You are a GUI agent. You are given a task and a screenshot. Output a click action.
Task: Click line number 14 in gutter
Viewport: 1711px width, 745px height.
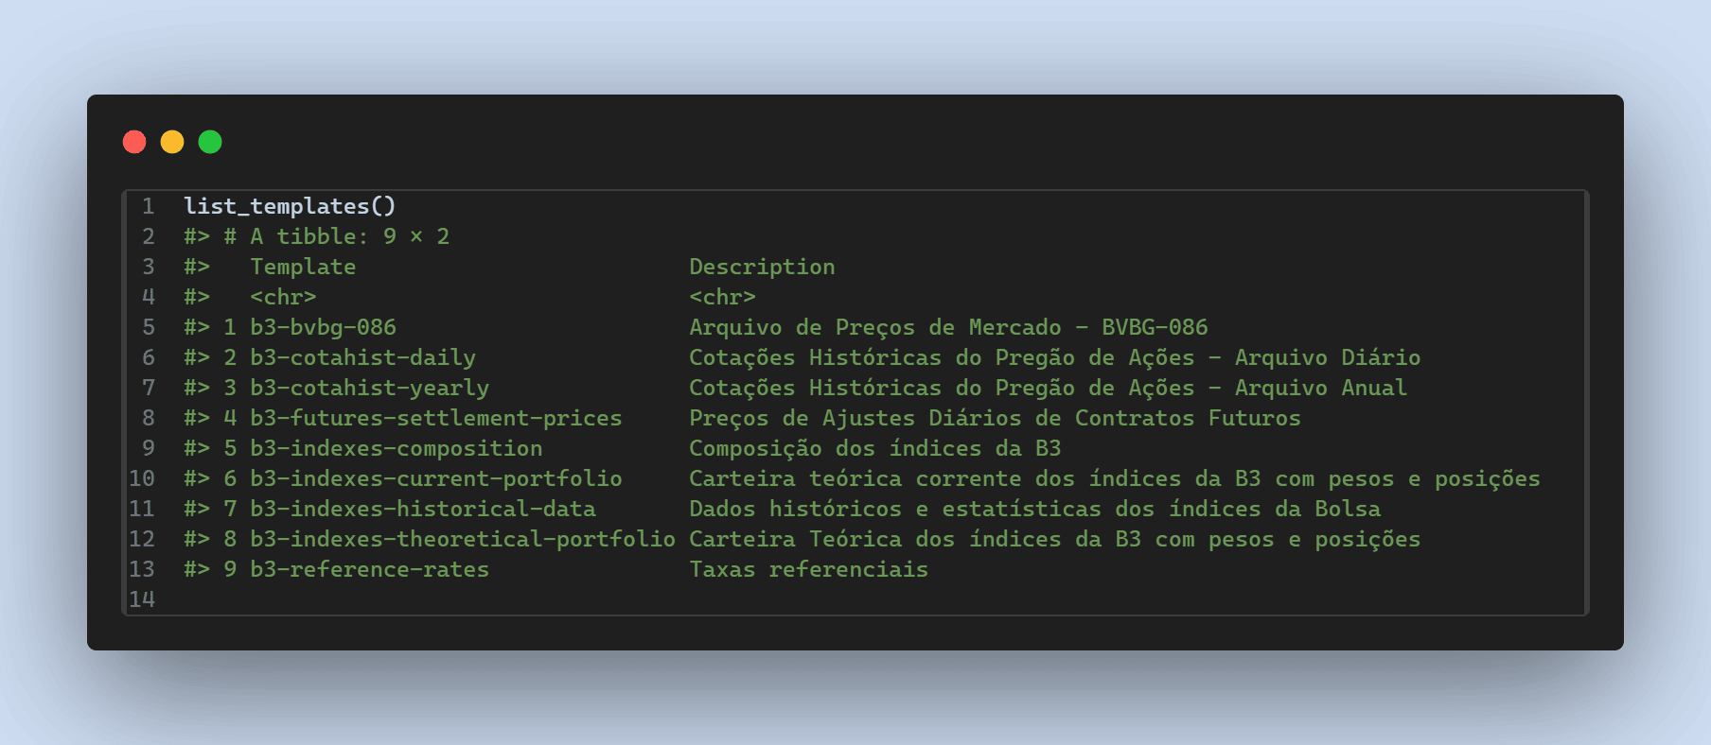142,599
